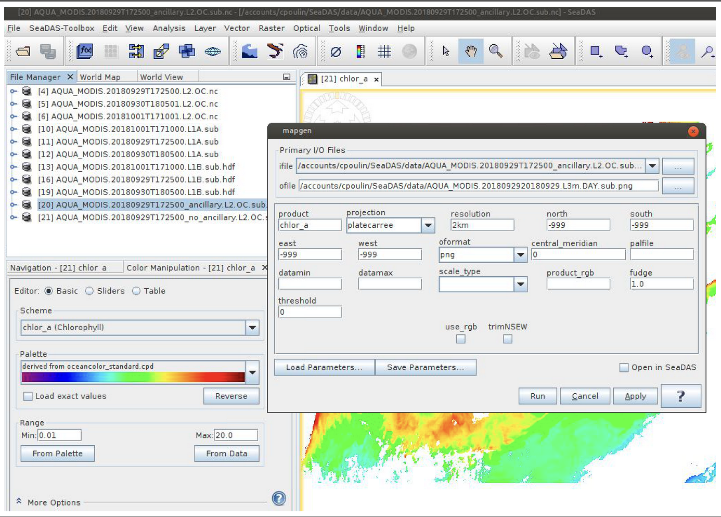Screen dimensions: 721x517
Task: Select the draw ellipse geometry tool
Action: (647, 51)
